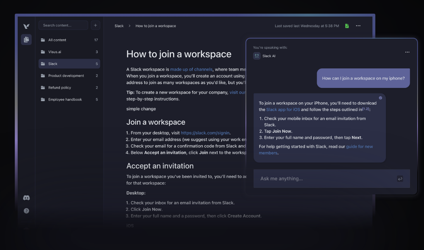Click the Accept an invitation heading
424x250 pixels.
[160, 166]
